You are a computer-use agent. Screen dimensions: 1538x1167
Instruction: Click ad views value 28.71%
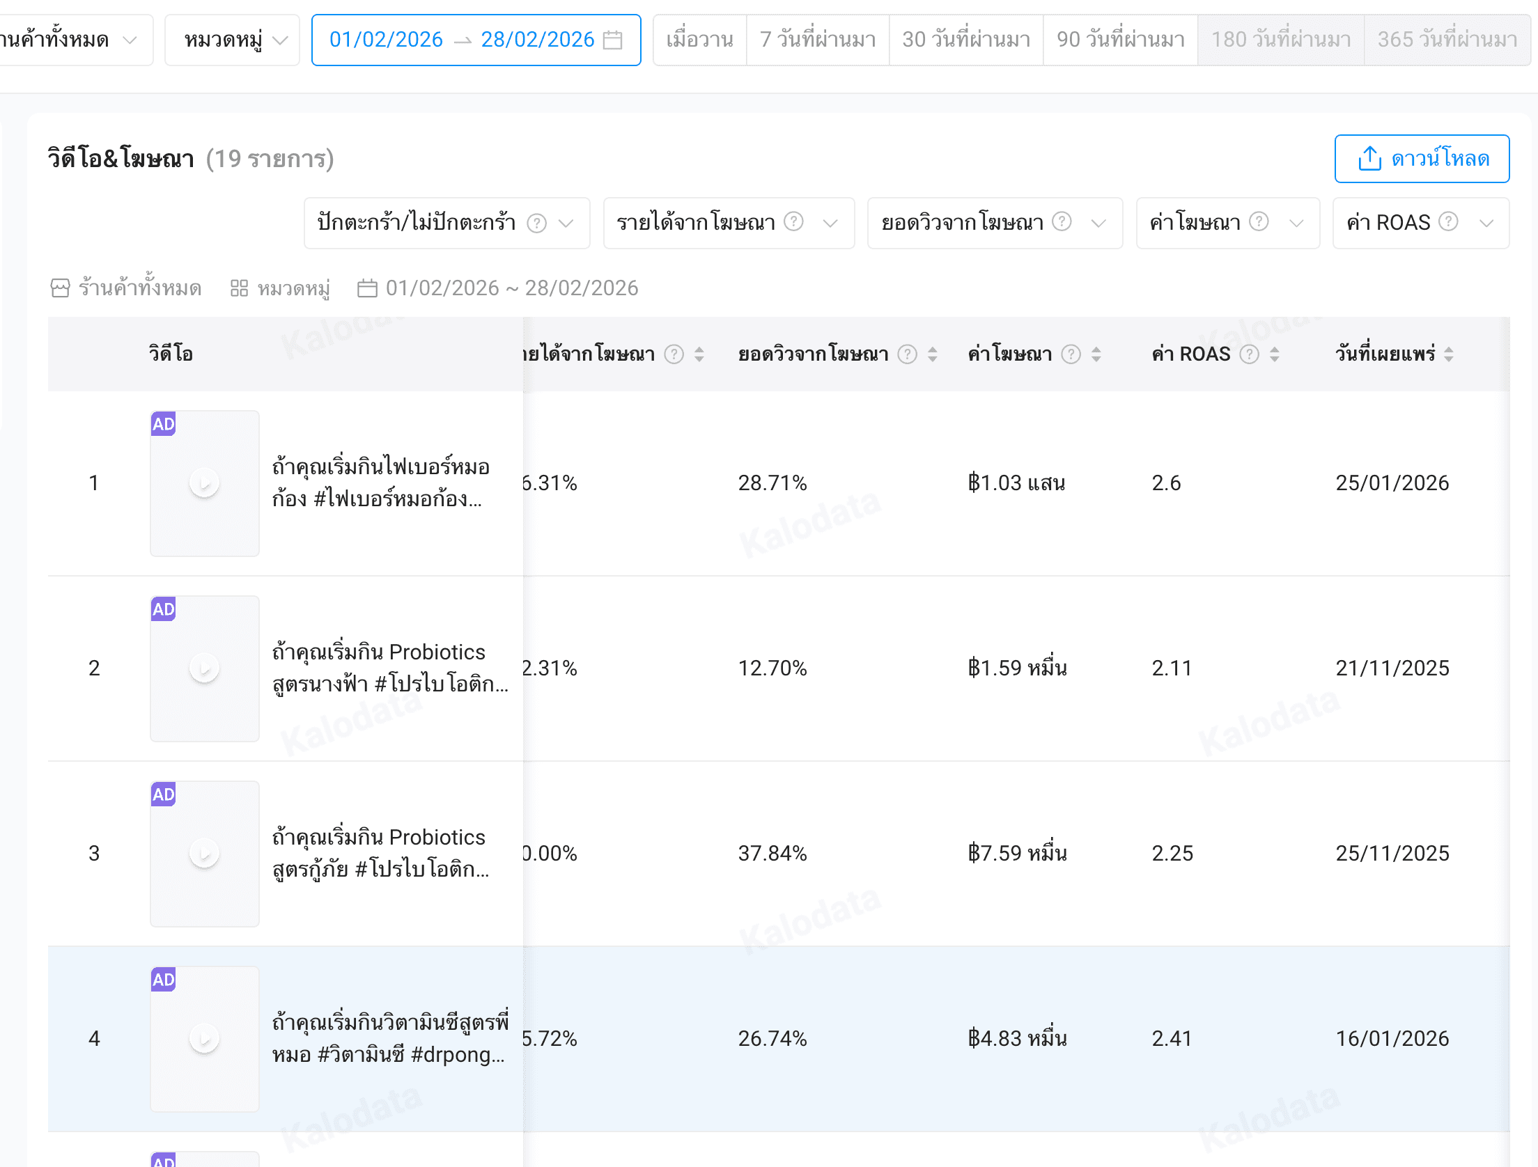[772, 483]
